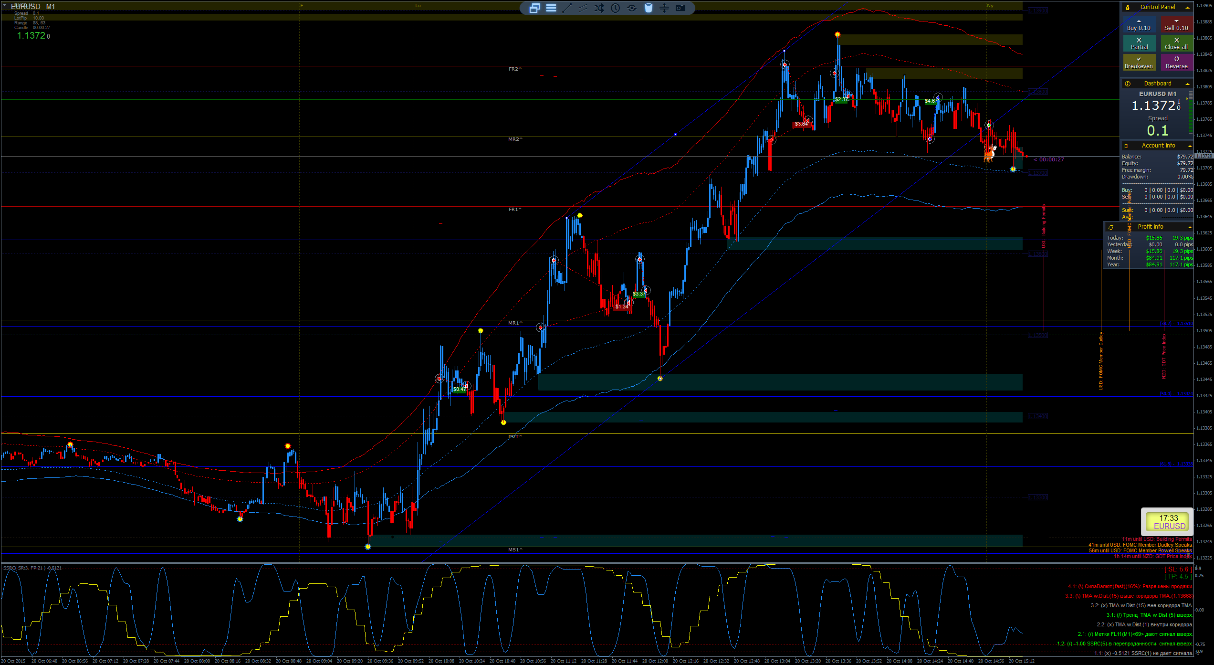Viewport: 1214px width, 665px height.
Task: Click the $2.37 trade profit label
Action: click(841, 100)
